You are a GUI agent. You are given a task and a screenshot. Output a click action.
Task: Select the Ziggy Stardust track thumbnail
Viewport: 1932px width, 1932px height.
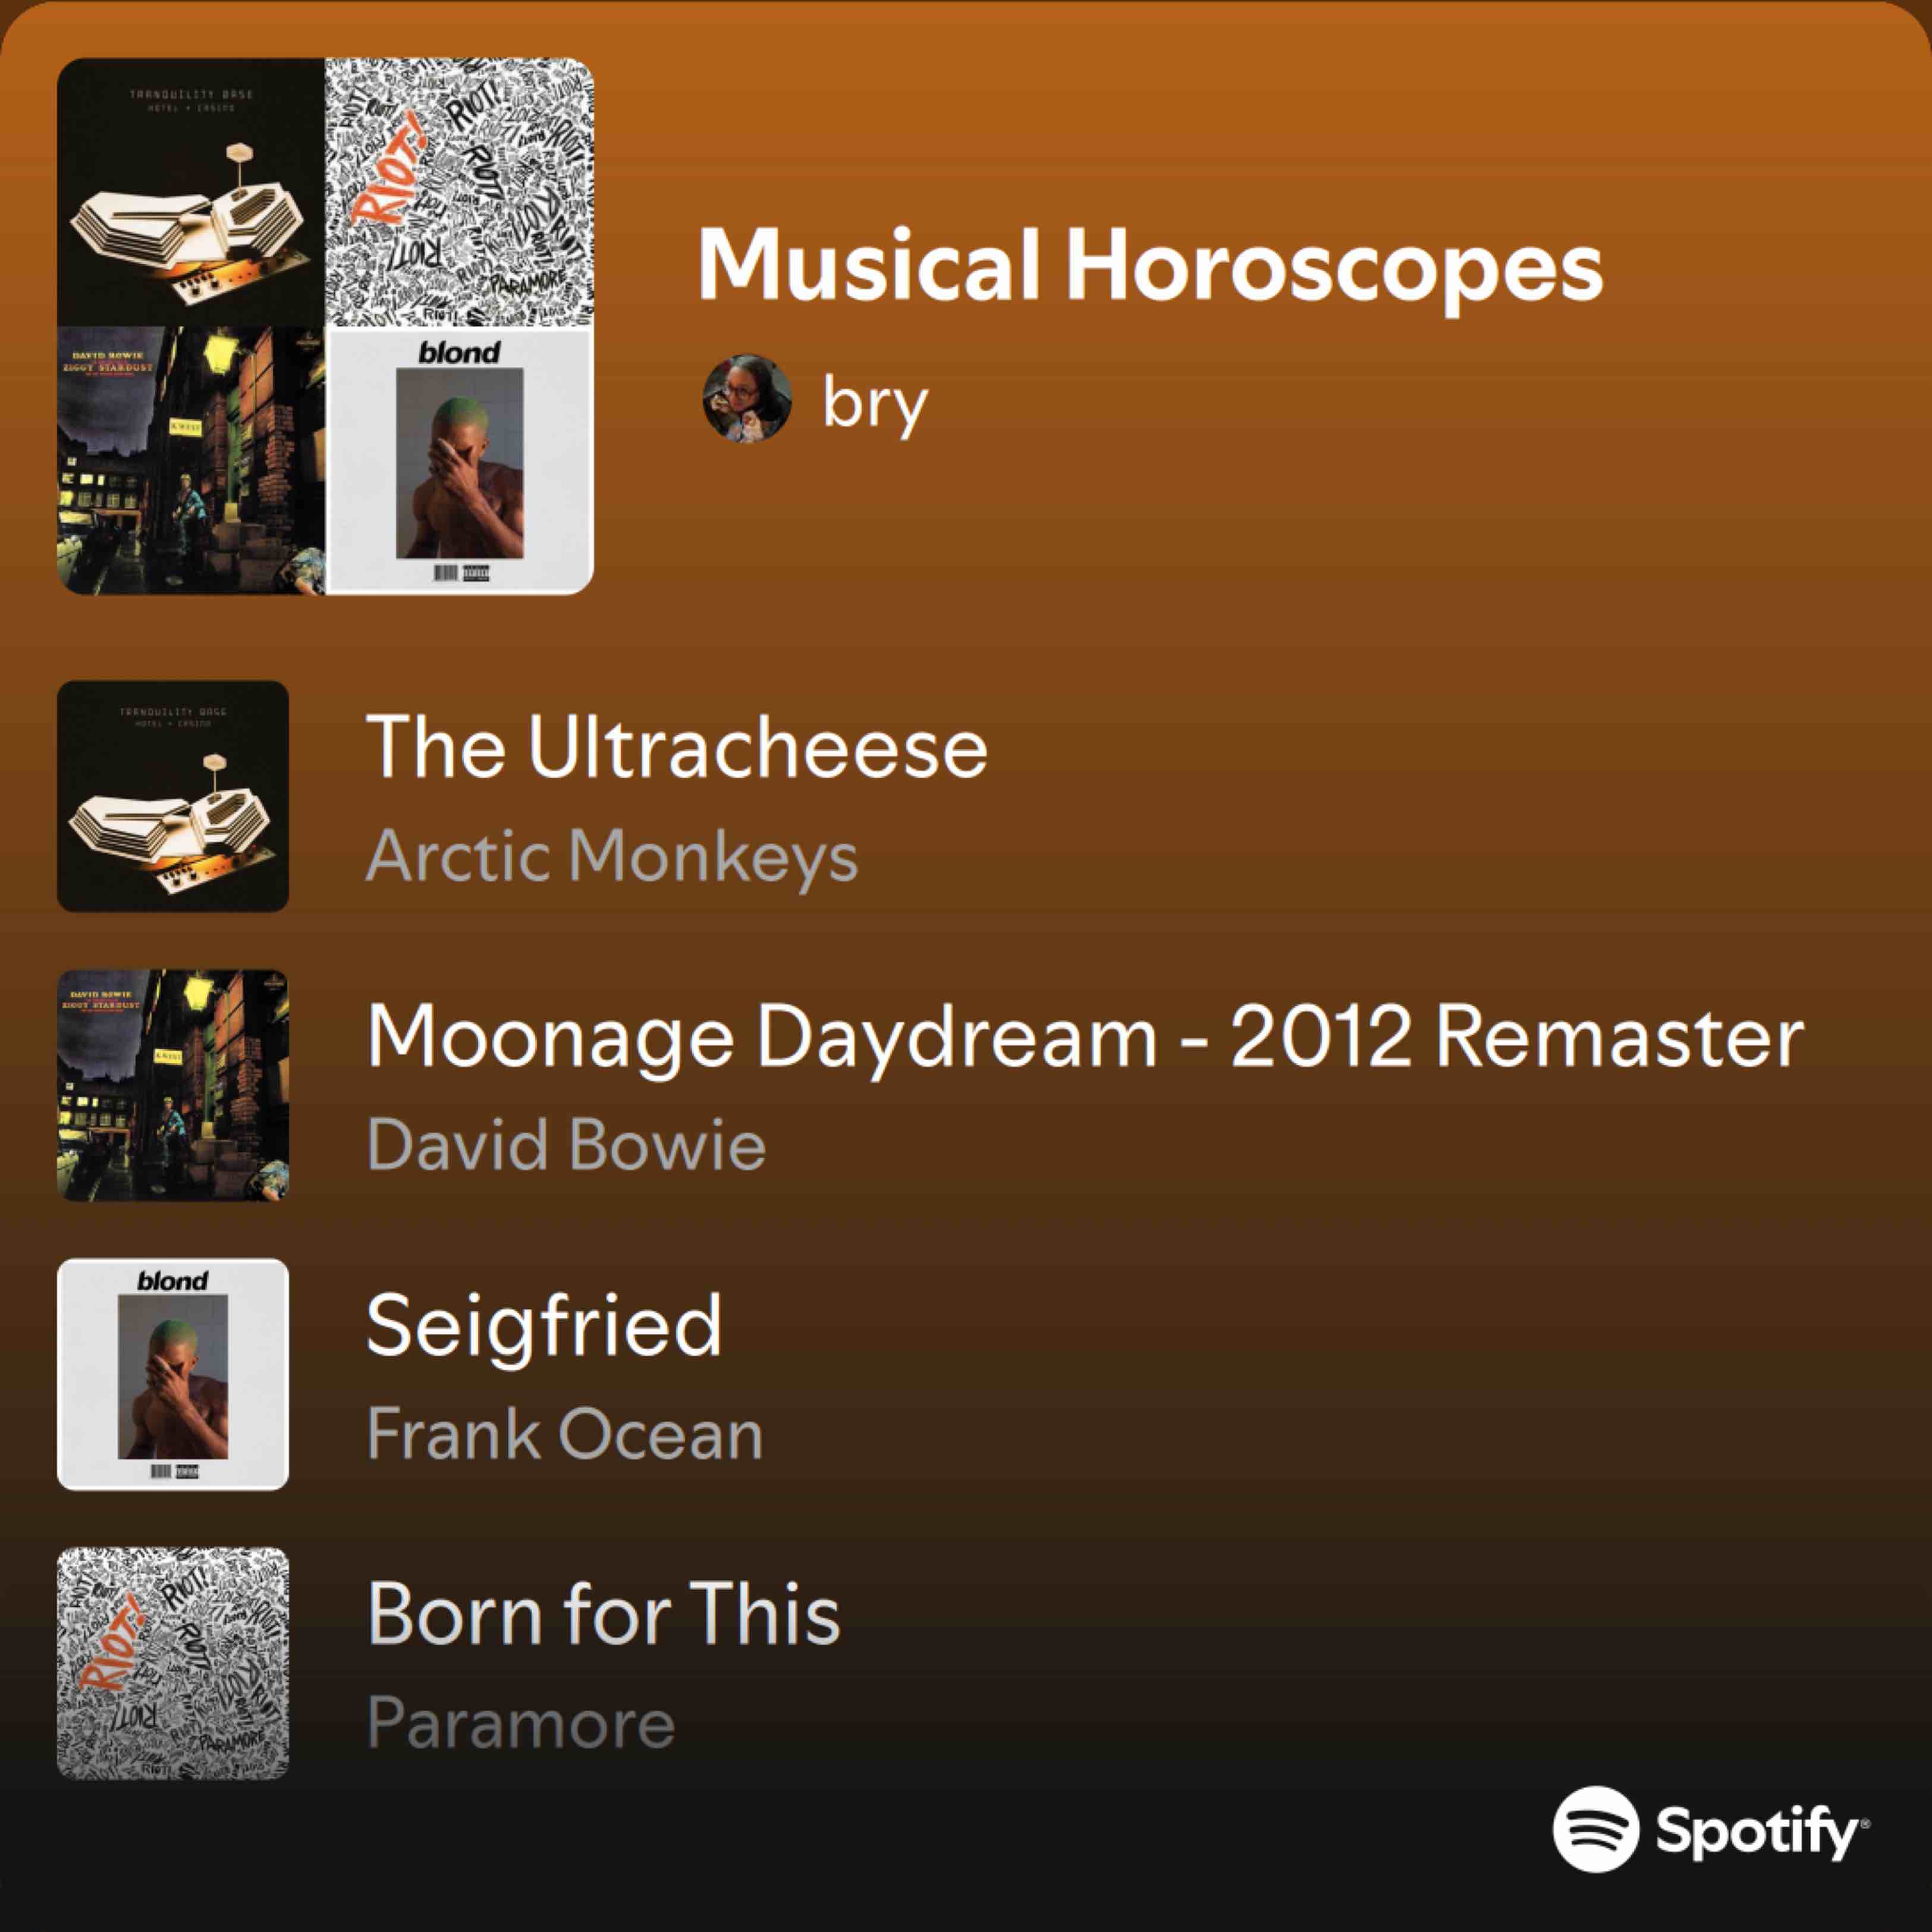coord(173,1085)
